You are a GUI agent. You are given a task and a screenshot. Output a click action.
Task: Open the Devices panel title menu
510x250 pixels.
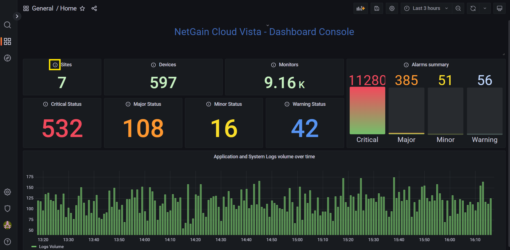(168, 65)
